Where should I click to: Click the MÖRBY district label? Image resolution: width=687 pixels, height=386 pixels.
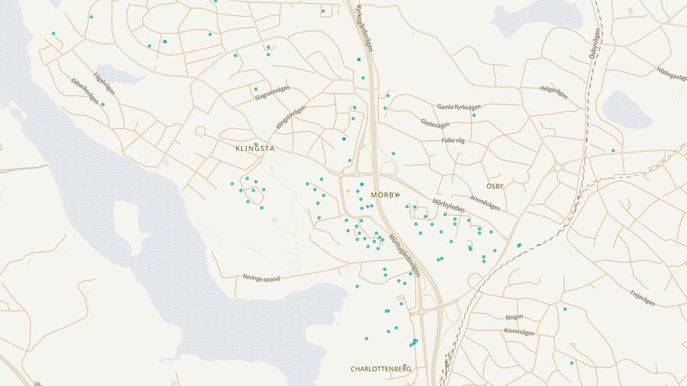tap(385, 195)
